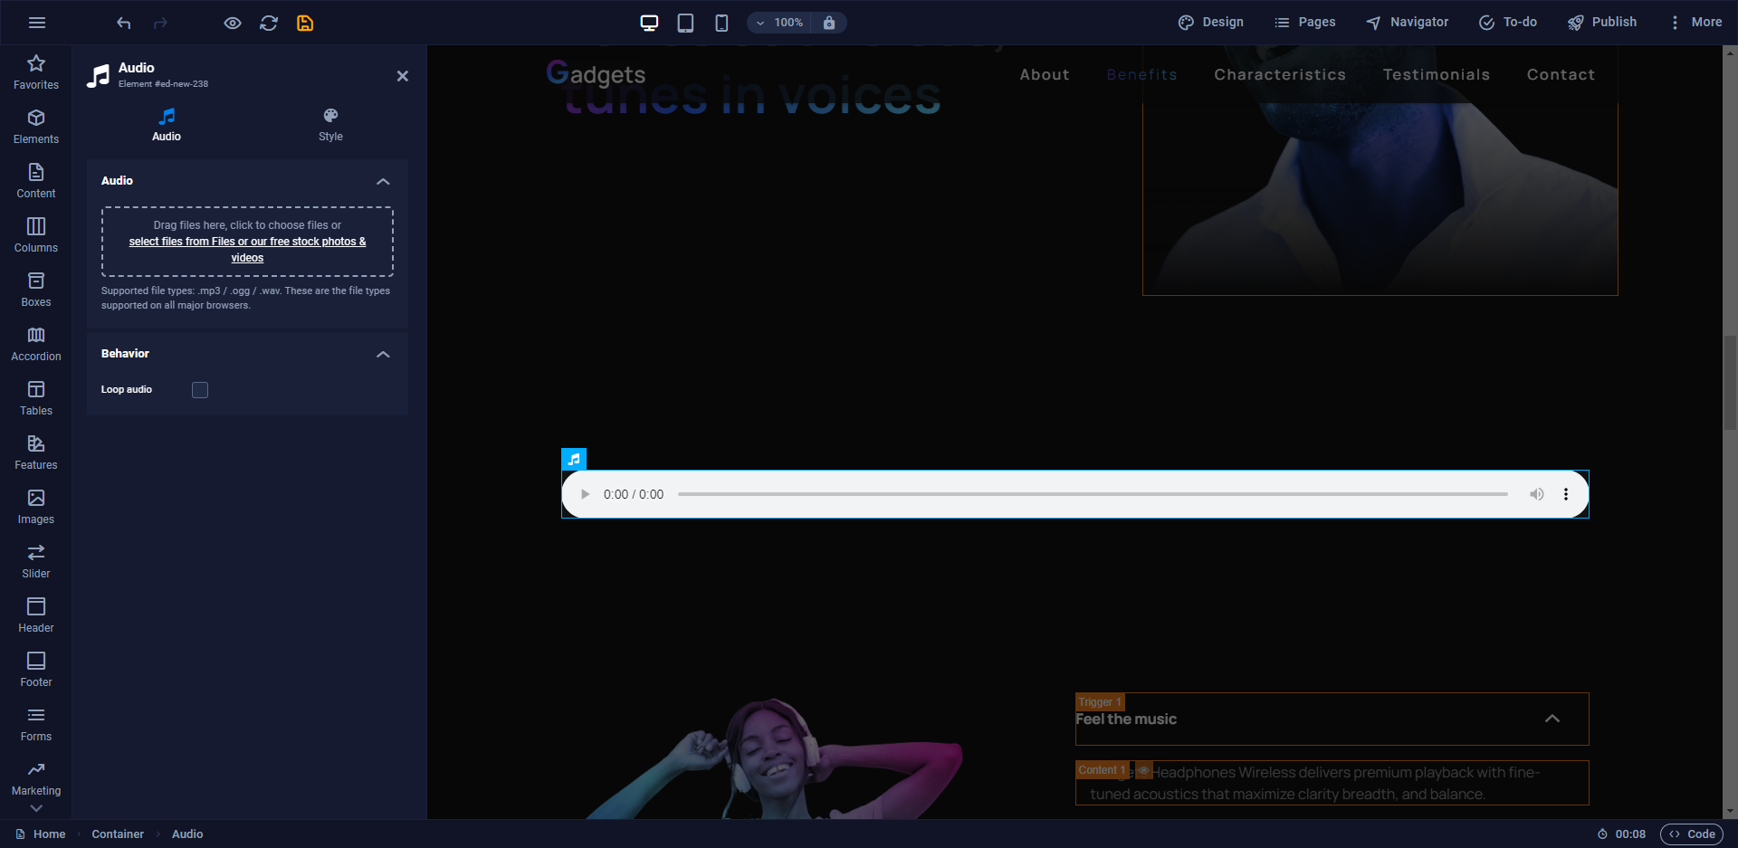
Task: Publish the website
Action: point(1602,23)
